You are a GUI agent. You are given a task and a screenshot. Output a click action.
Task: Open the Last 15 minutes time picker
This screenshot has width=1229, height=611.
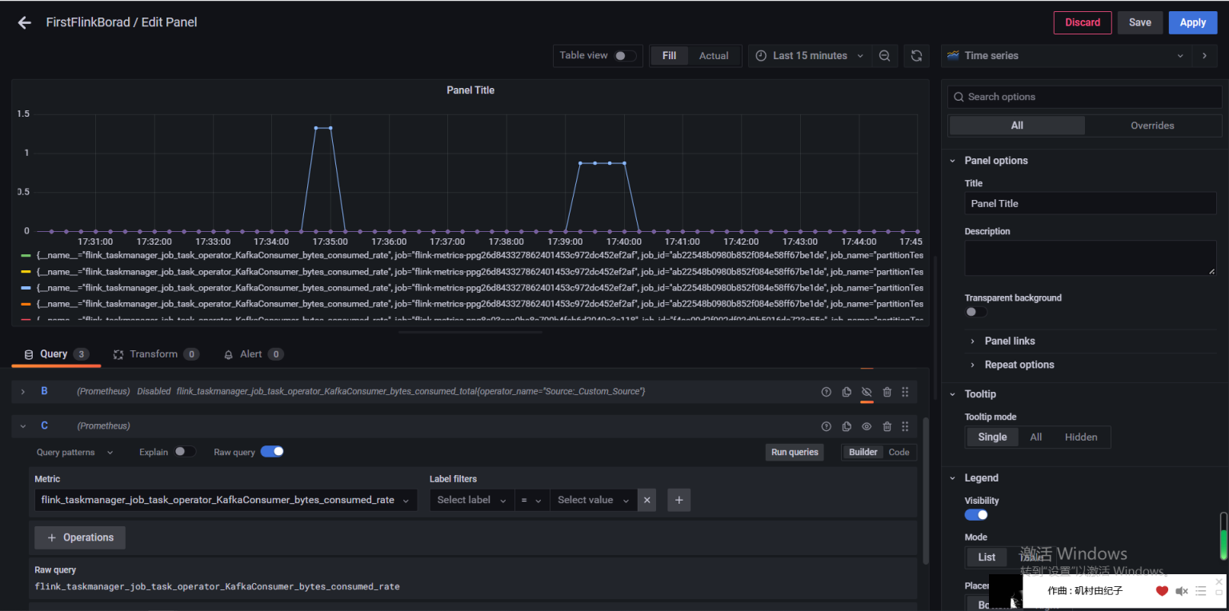810,56
